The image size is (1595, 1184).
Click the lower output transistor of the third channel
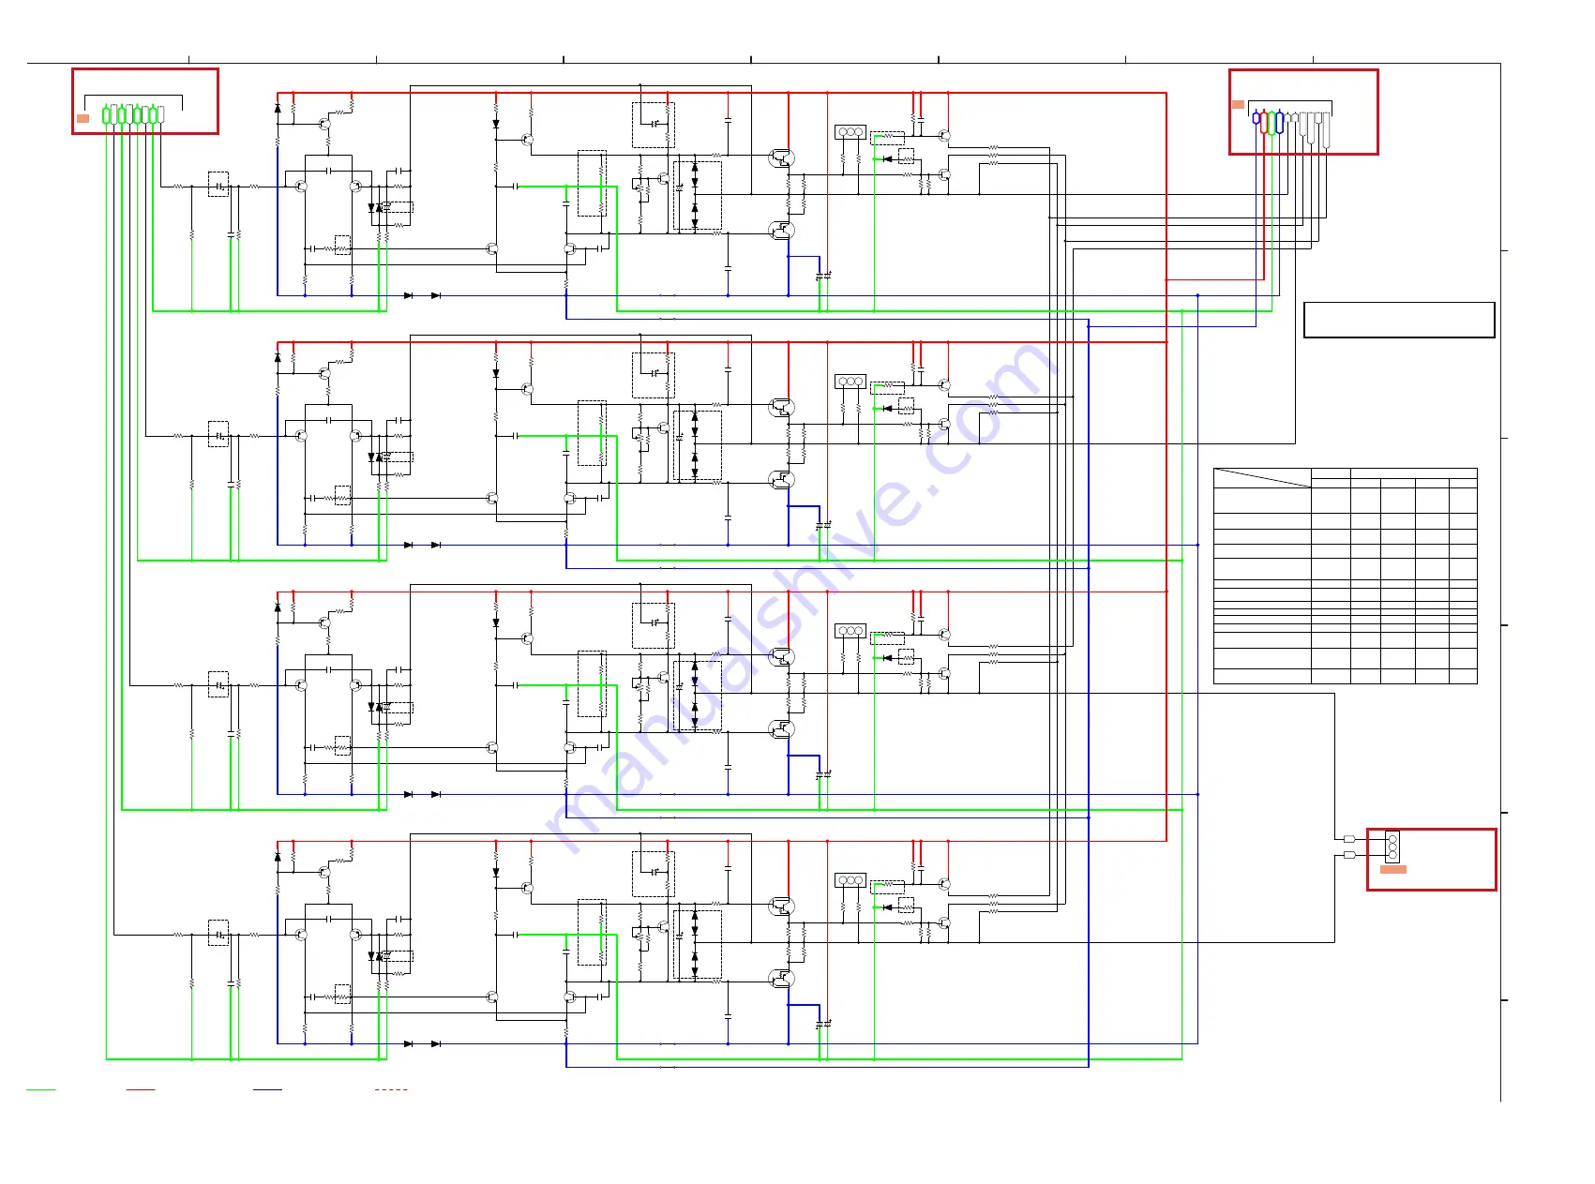point(781,728)
